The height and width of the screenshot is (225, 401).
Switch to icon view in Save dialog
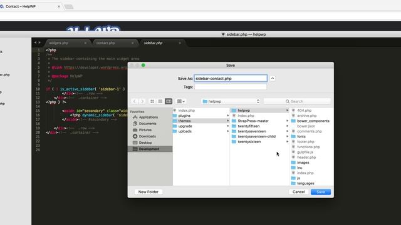point(152,101)
